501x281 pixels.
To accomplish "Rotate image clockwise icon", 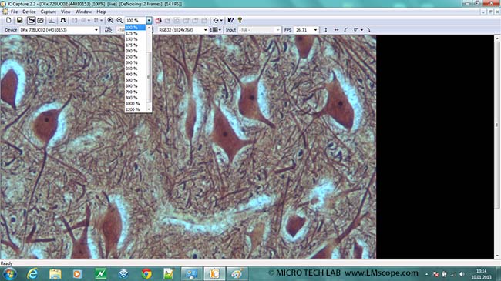I will coord(368,30).
